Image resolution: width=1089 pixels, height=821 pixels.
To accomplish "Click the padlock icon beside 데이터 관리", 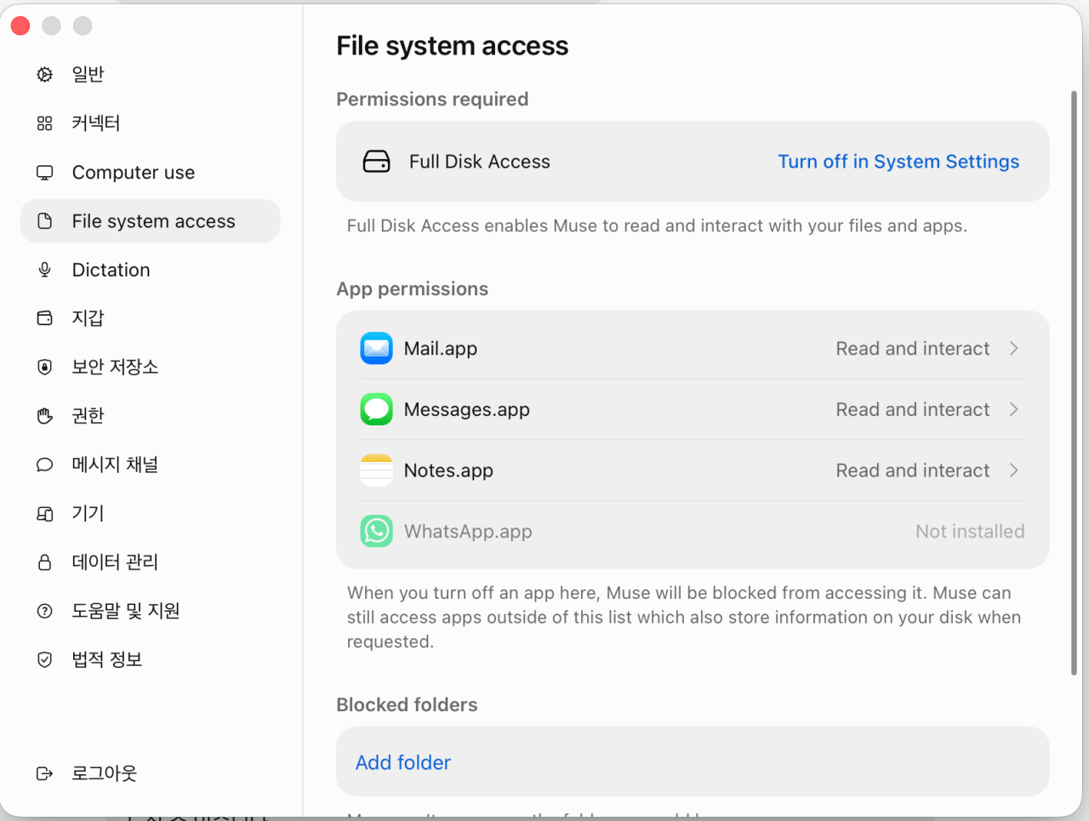I will tap(45, 562).
